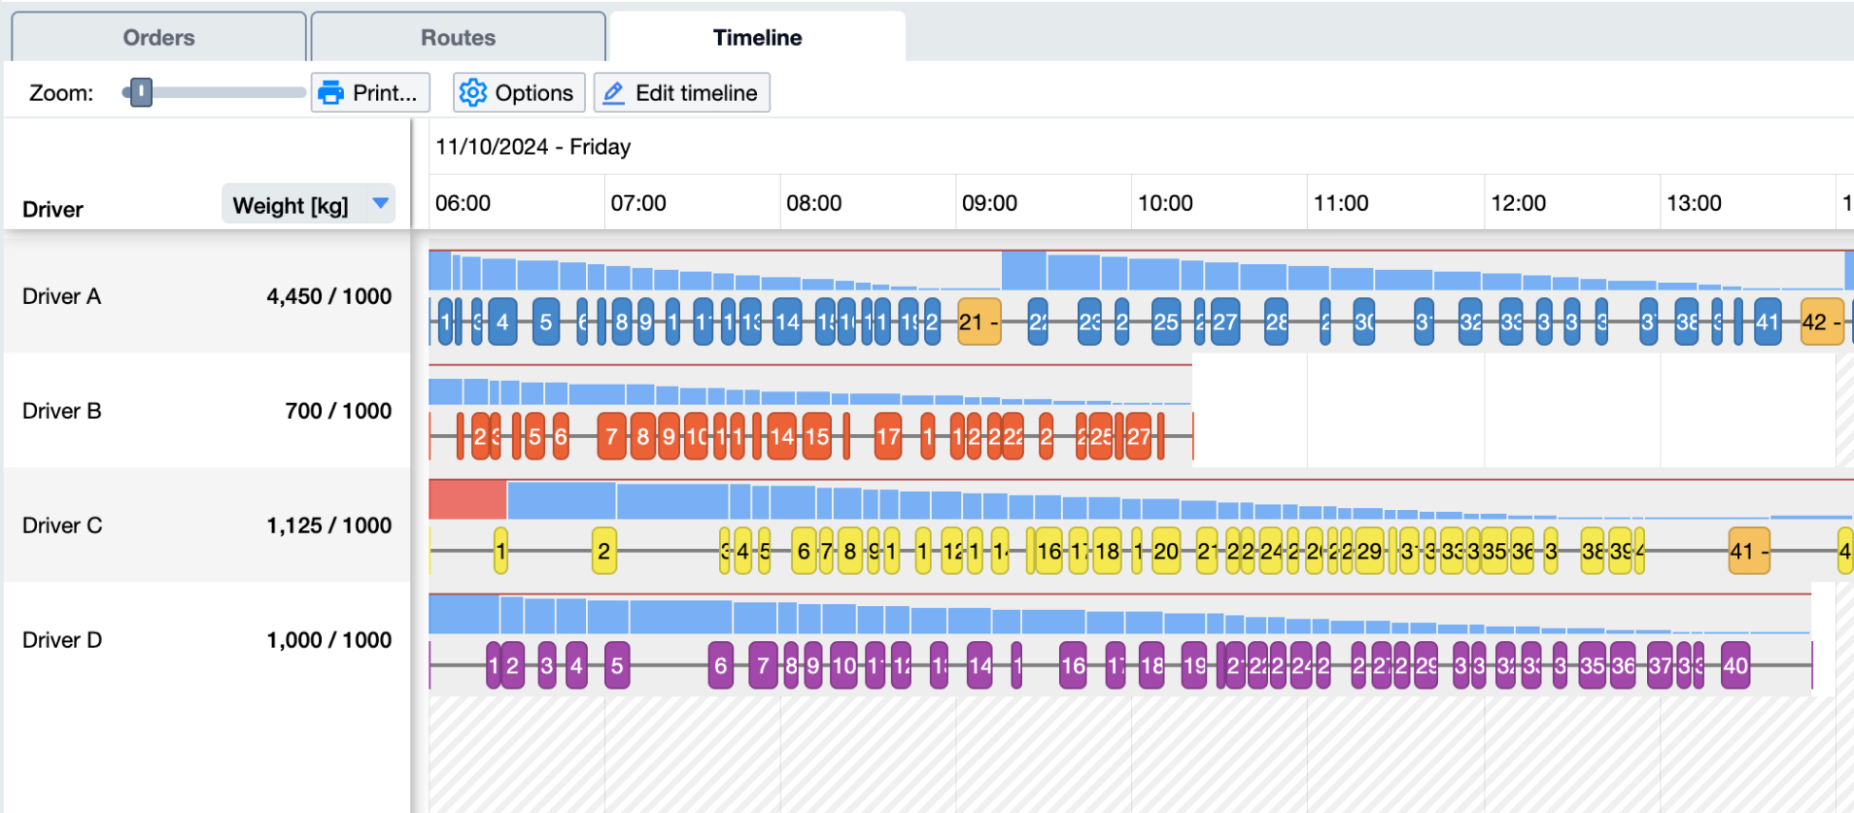Select the Driver D row label
Screen dimensions: 1854x813
[x=62, y=640]
